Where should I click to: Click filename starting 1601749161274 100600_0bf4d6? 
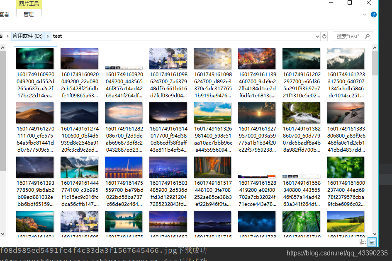pos(80,139)
